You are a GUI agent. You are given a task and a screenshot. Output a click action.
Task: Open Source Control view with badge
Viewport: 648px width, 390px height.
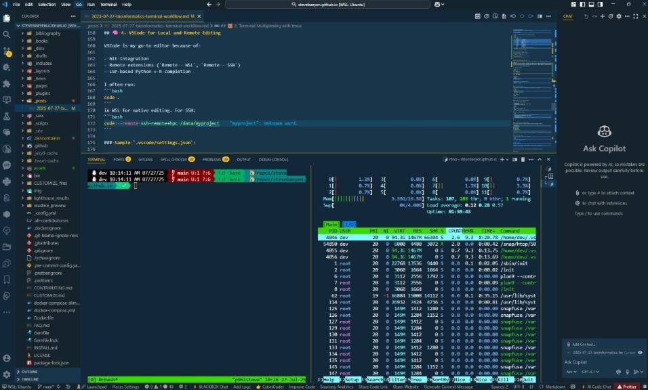[x=7, y=51]
